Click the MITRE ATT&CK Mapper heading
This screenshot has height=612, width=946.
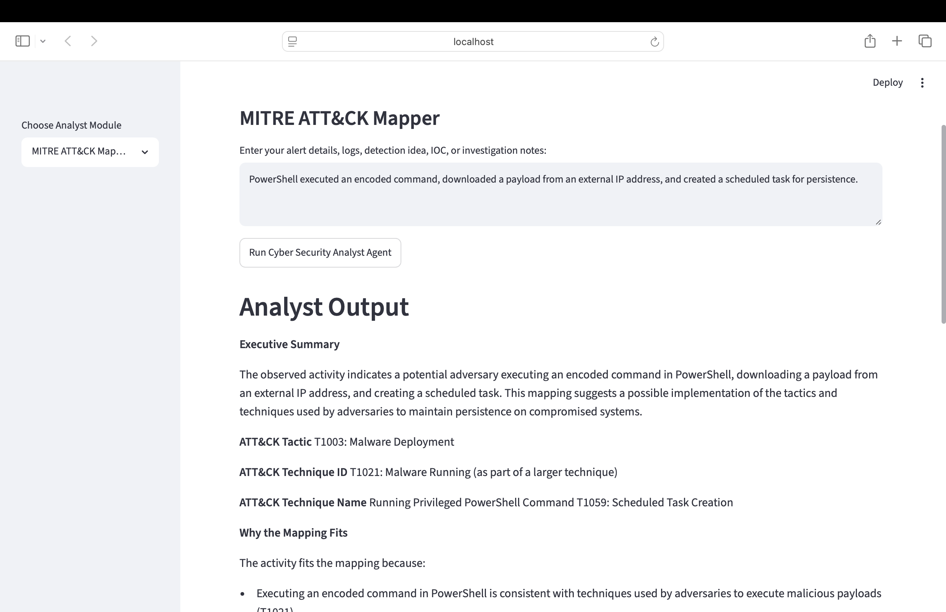[x=339, y=118]
